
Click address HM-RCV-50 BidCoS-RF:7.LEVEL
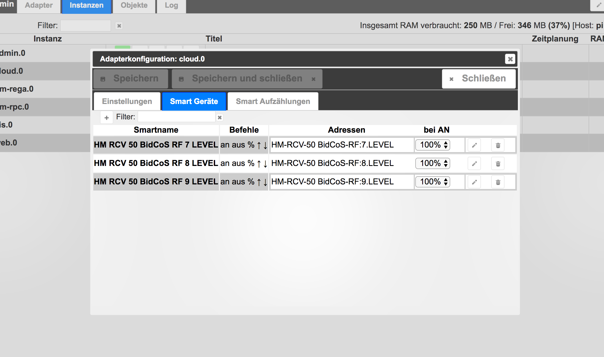tap(333, 145)
